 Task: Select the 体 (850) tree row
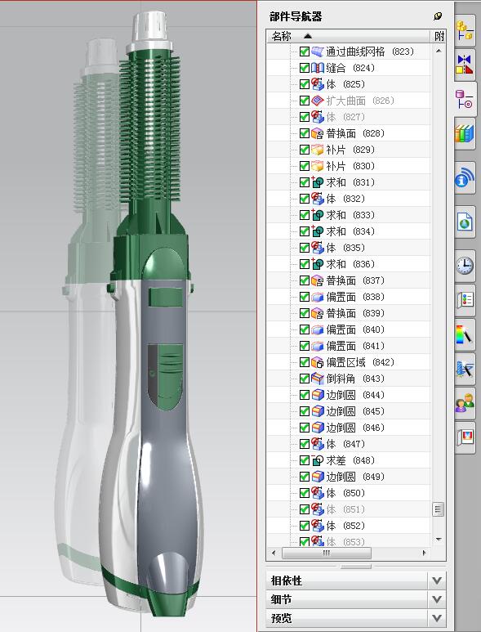point(349,492)
